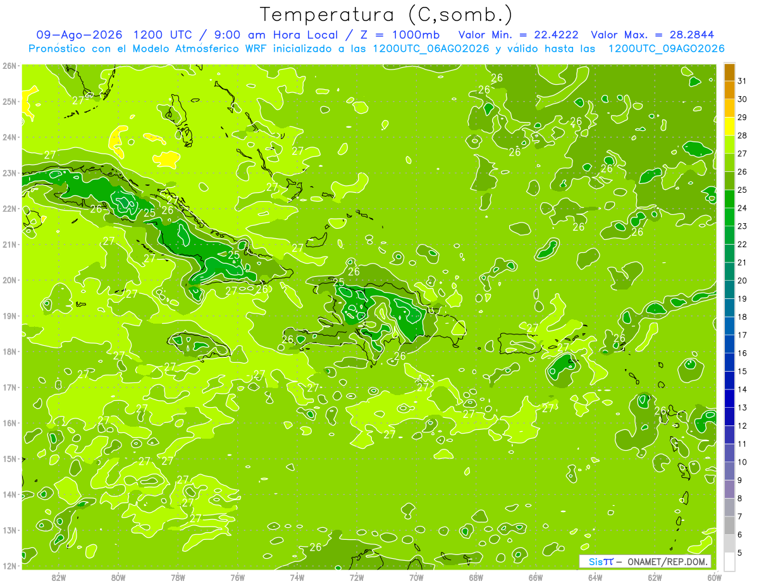Click the legend label "13"
This screenshot has width=759, height=586.
[x=742, y=408]
